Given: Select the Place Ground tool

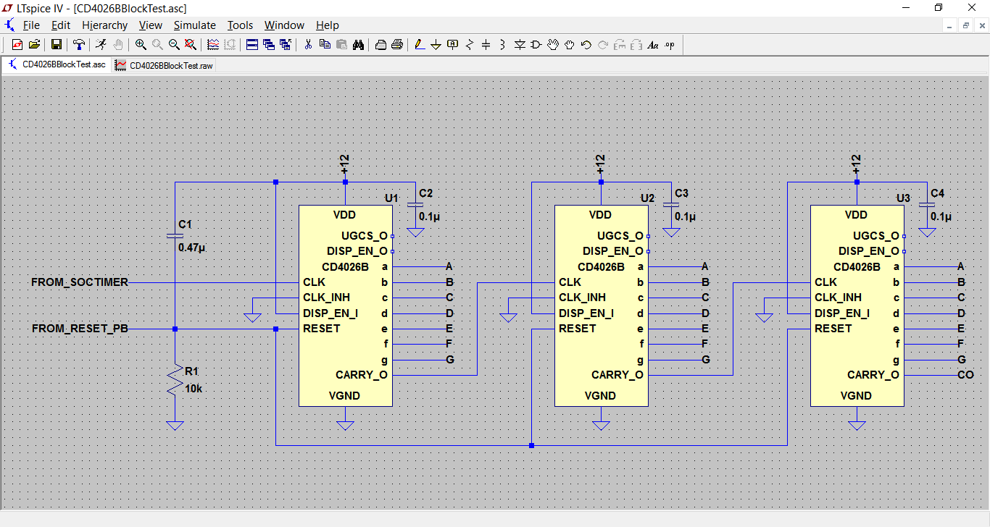Looking at the screenshot, I should click(x=436, y=45).
